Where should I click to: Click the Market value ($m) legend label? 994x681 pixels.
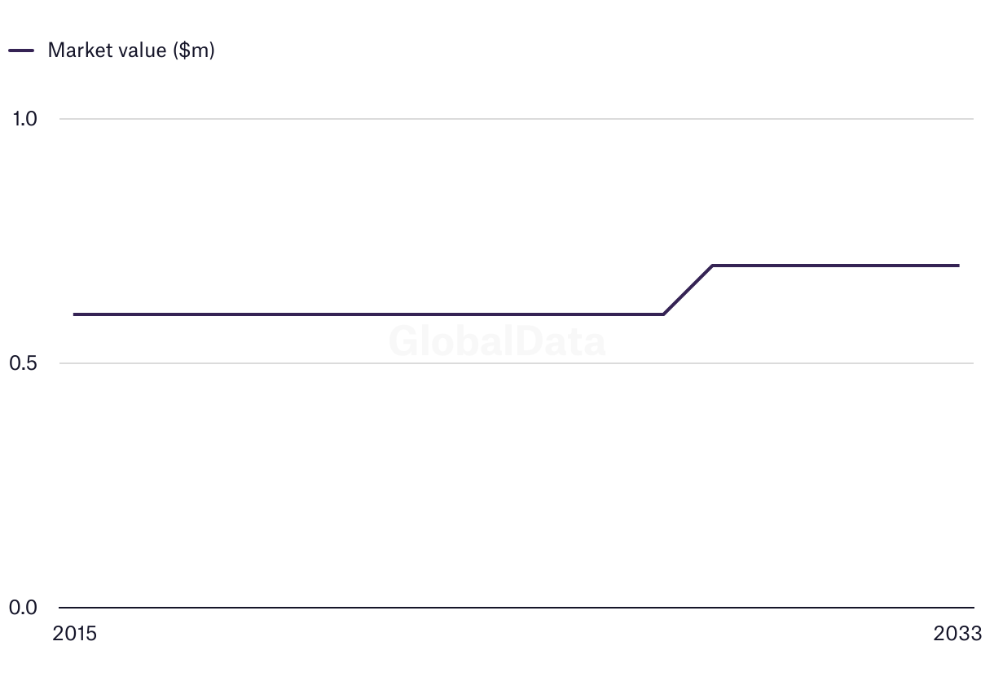click(131, 50)
